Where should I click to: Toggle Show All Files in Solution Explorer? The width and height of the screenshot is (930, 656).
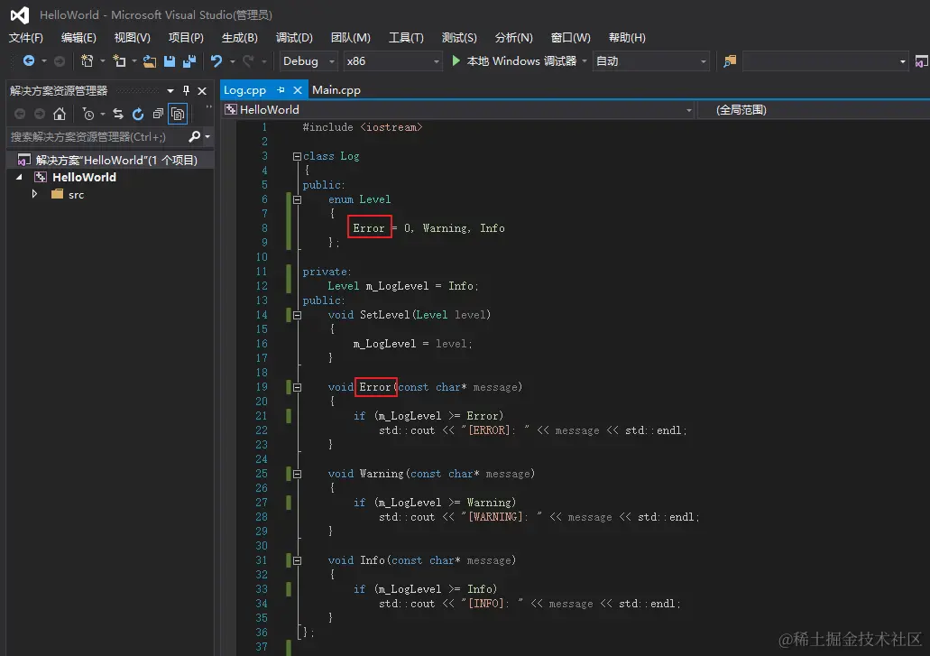178,114
